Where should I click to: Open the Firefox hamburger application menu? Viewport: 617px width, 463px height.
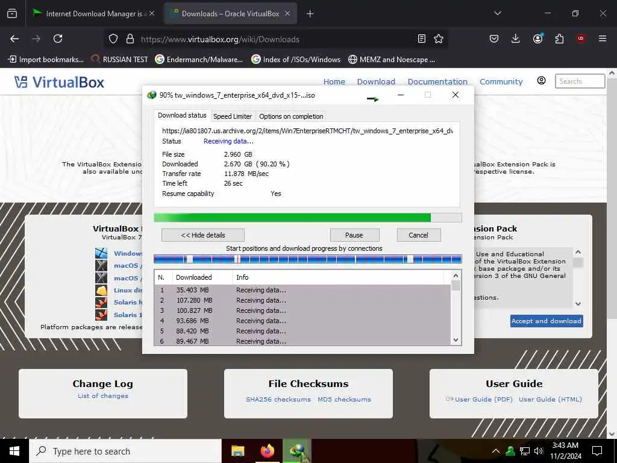[603, 39]
